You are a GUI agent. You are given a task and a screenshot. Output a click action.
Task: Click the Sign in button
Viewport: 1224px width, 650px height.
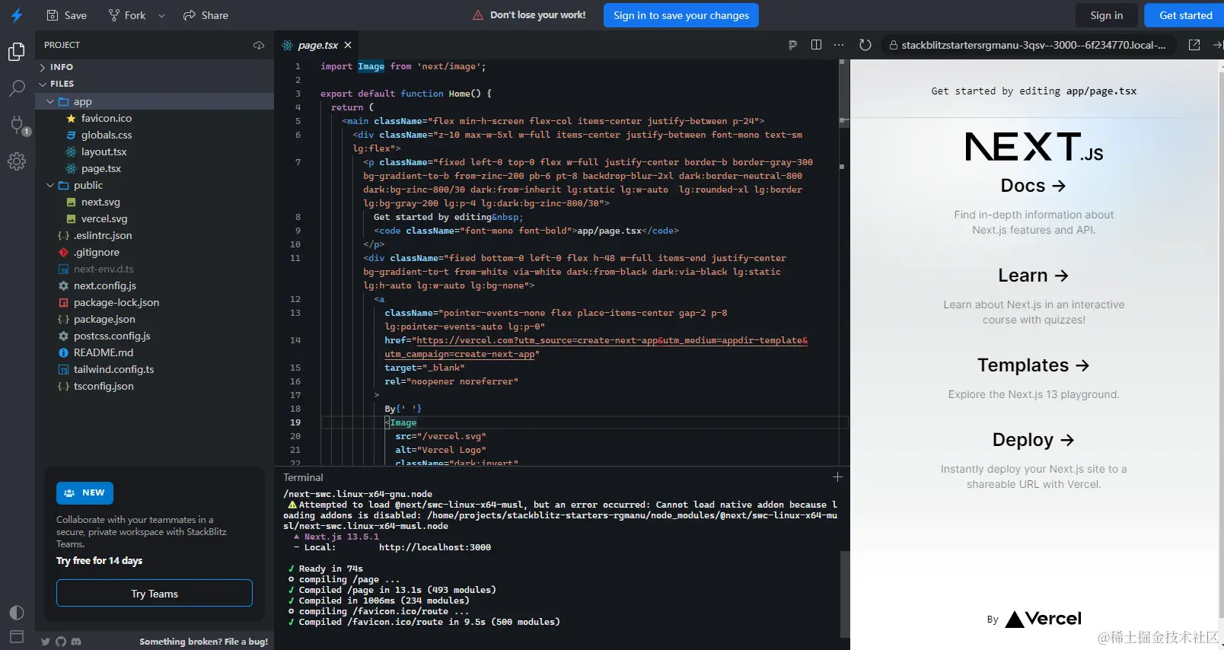(1107, 15)
